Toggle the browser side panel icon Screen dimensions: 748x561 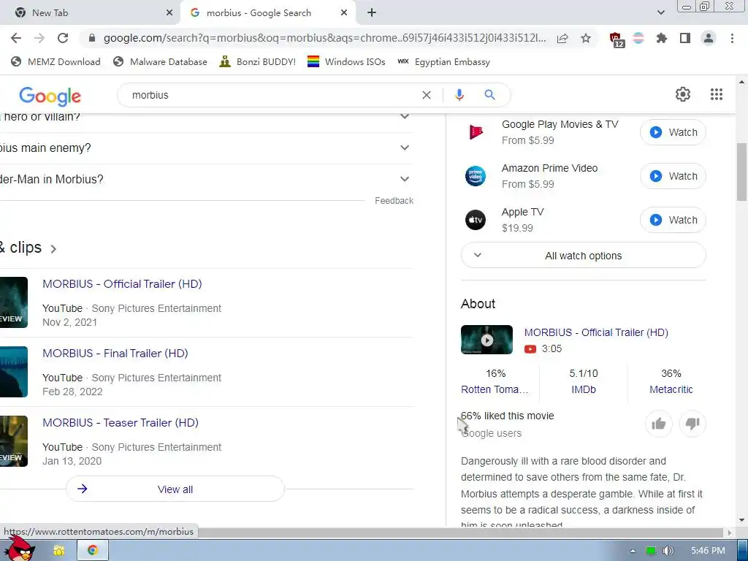(685, 38)
